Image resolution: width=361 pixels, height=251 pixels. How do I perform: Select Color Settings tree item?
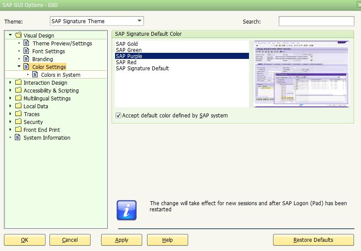coord(49,67)
